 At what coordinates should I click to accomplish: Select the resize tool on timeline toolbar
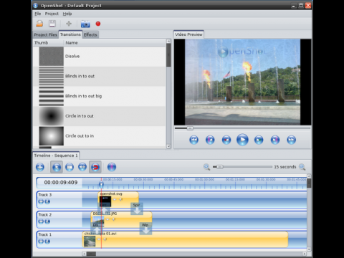click(82, 167)
